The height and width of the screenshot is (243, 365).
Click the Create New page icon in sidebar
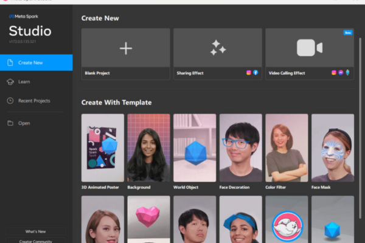click(10, 63)
